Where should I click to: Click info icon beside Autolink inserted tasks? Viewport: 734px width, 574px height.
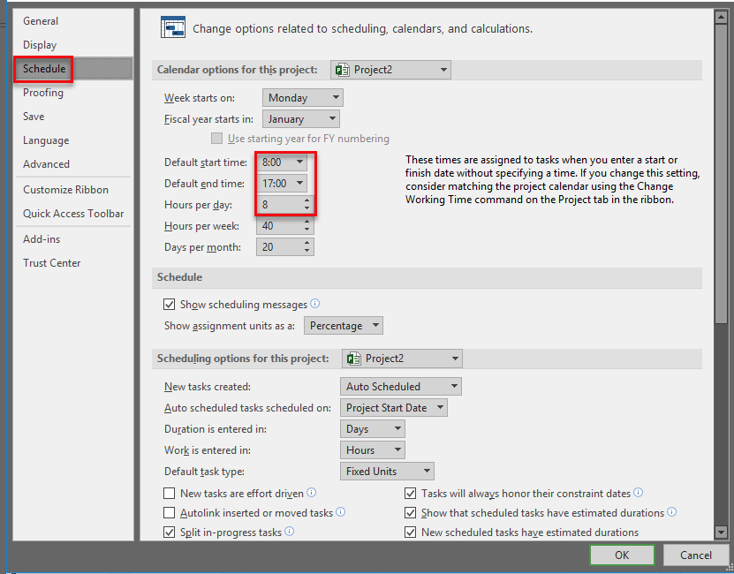[x=341, y=512]
